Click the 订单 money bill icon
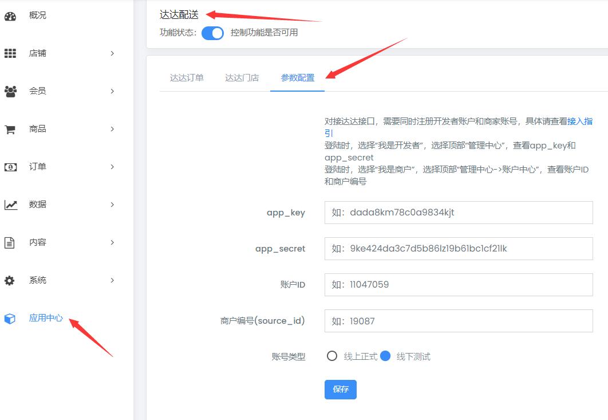 (10, 167)
